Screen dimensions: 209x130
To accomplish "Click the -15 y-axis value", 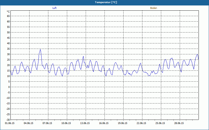I will 8,103.
